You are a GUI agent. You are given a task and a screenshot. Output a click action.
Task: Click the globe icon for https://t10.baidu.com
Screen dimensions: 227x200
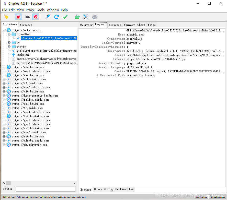9,91
